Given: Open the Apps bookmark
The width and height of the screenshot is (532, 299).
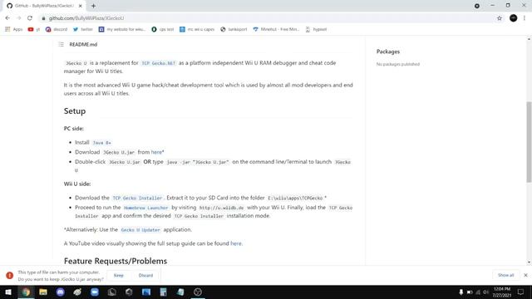Looking at the screenshot, I should tap(14, 30).
